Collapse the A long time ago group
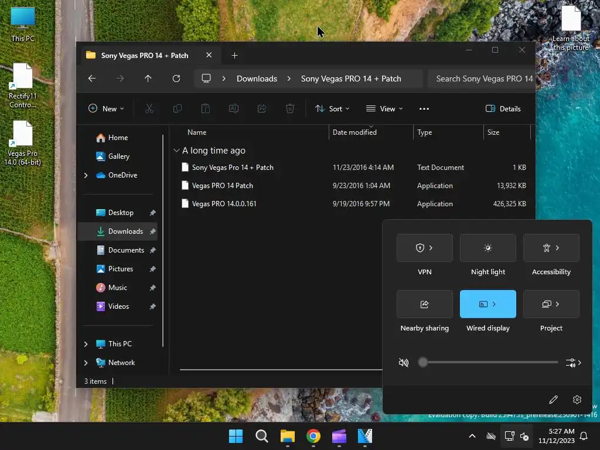The height and width of the screenshot is (450, 600). (176, 151)
